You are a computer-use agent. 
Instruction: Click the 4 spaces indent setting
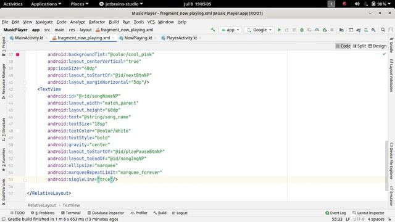coord(376,220)
